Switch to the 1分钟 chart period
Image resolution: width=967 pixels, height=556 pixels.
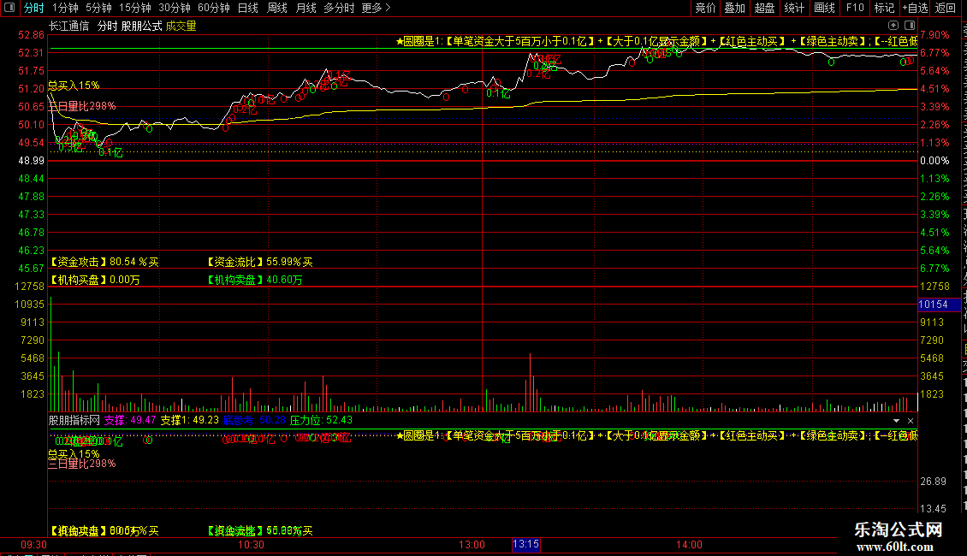65,8
